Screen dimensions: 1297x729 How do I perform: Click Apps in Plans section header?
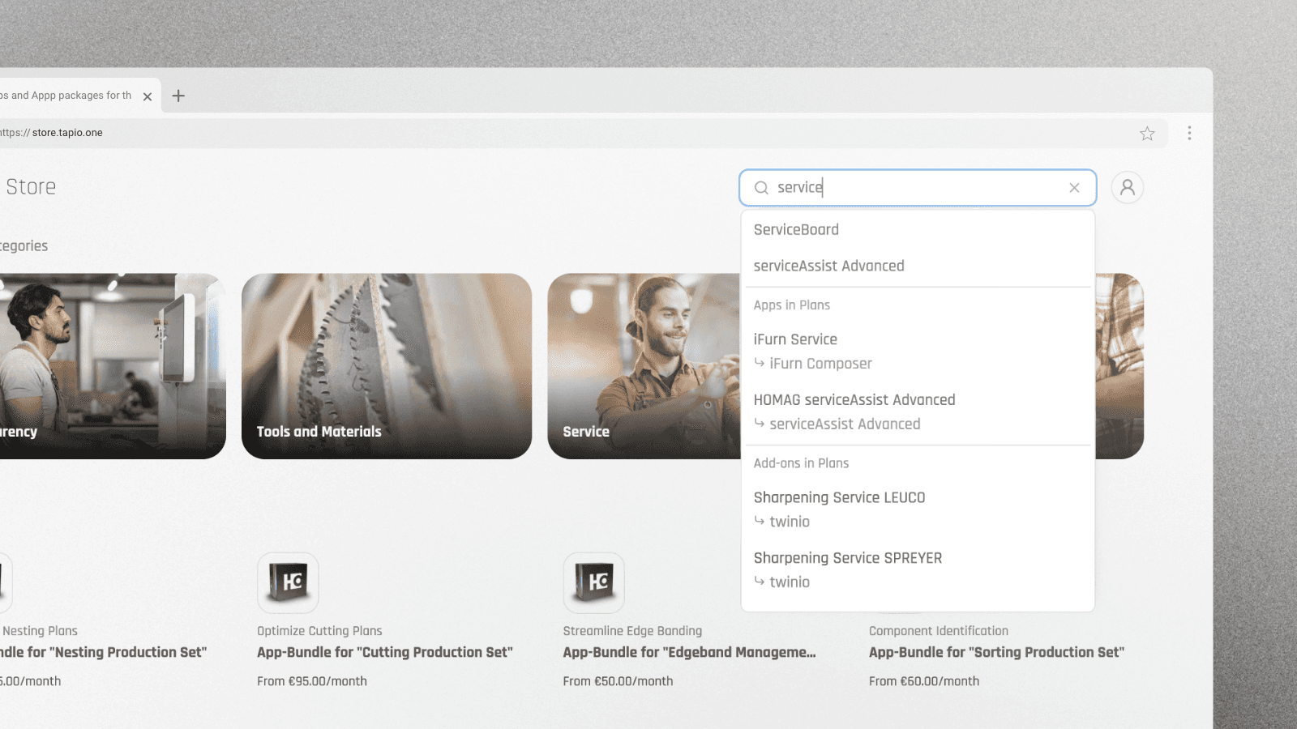tap(792, 305)
